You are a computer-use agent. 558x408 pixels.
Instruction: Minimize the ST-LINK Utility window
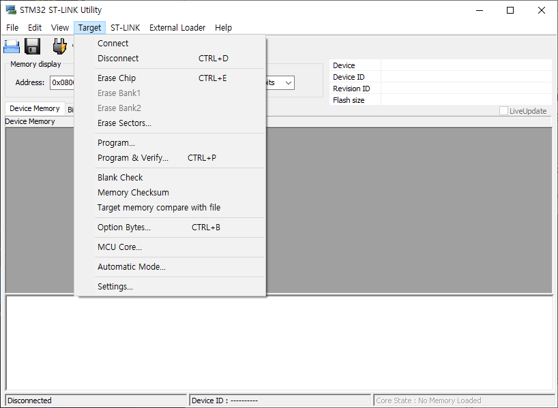pos(480,10)
